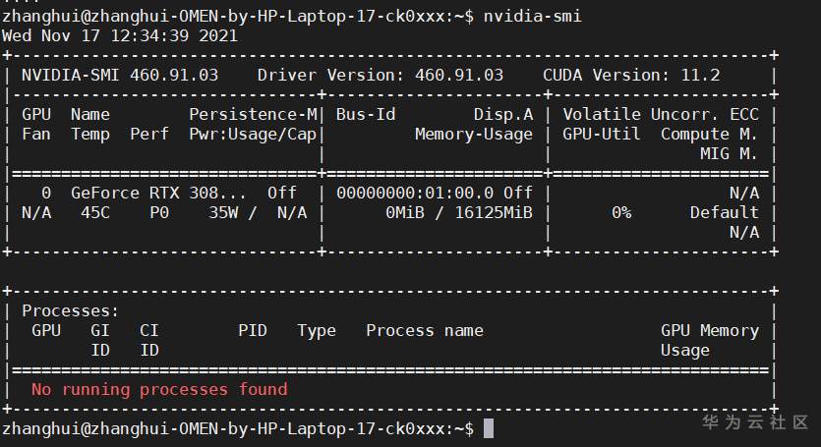Click the Default compute mode text
821x447 pixels.
(x=724, y=212)
